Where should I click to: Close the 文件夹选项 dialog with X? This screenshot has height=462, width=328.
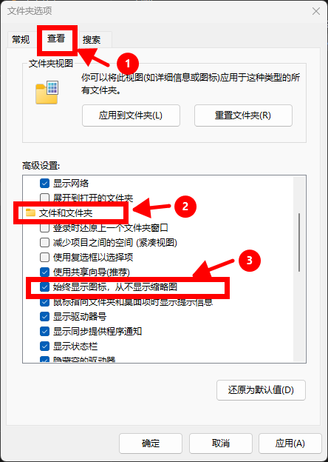pyautogui.click(x=316, y=11)
